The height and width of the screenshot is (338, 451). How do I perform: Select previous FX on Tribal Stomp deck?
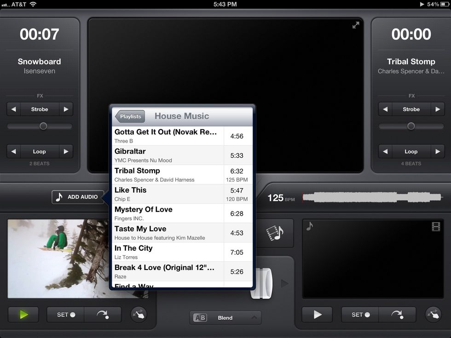click(x=385, y=109)
